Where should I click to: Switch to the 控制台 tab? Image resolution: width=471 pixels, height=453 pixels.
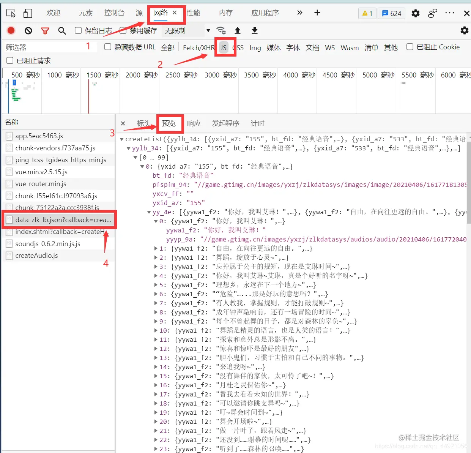click(114, 13)
